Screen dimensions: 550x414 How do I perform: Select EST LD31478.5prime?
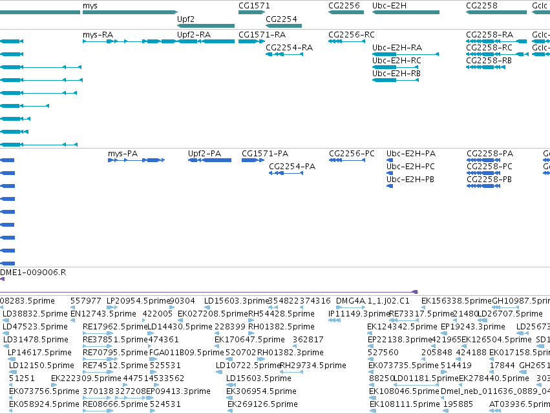click(36, 340)
